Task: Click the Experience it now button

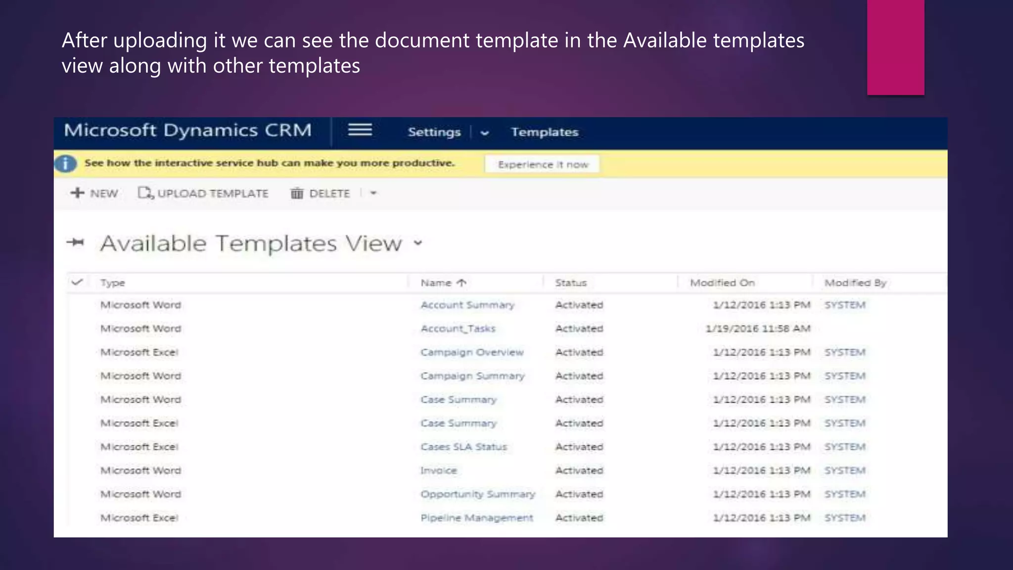Action: 543,164
